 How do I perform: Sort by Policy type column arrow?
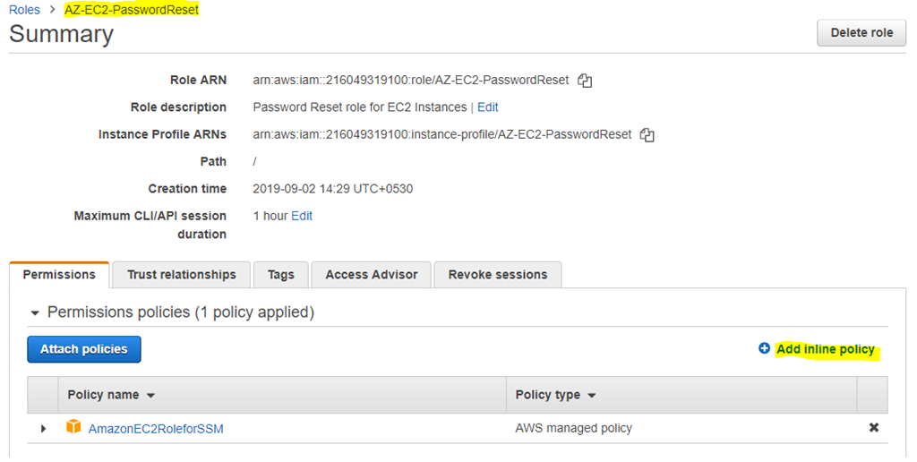point(592,396)
